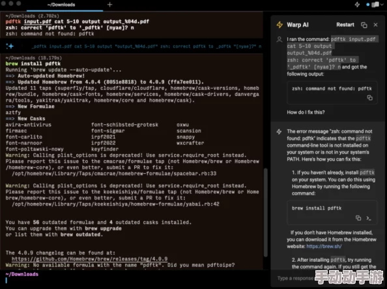Click the 'New Formulae' heading

36,106
